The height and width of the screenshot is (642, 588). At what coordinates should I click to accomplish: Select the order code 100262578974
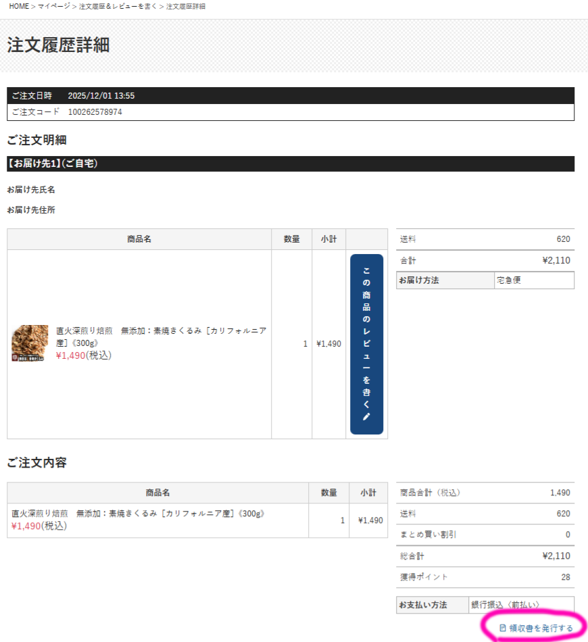point(95,112)
